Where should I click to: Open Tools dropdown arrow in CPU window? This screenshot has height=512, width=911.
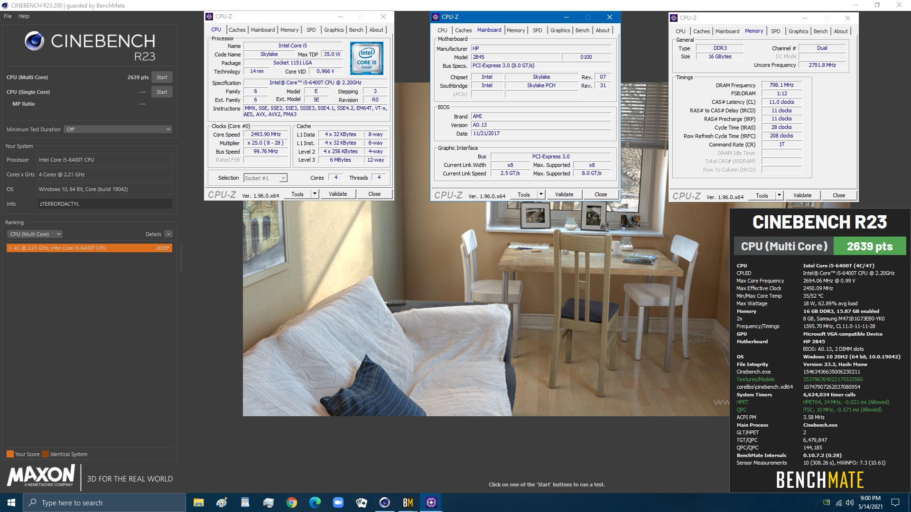point(314,194)
